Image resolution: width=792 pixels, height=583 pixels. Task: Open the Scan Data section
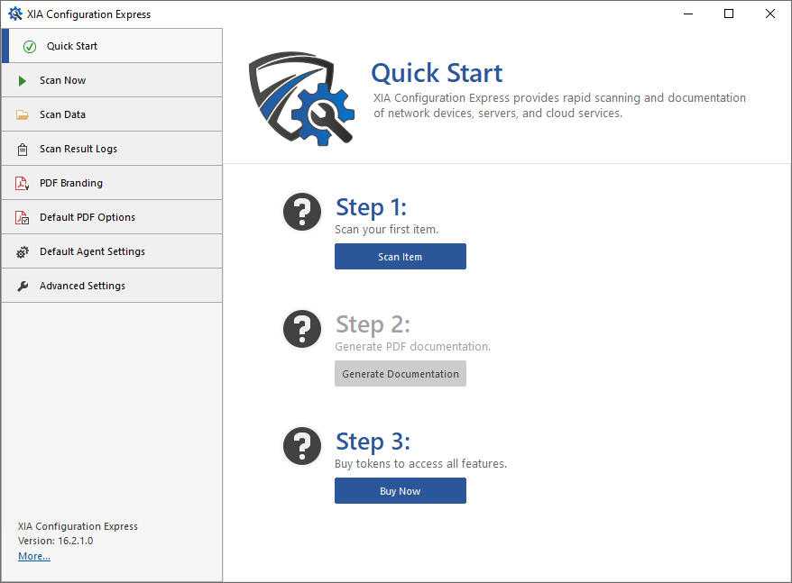coord(112,114)
